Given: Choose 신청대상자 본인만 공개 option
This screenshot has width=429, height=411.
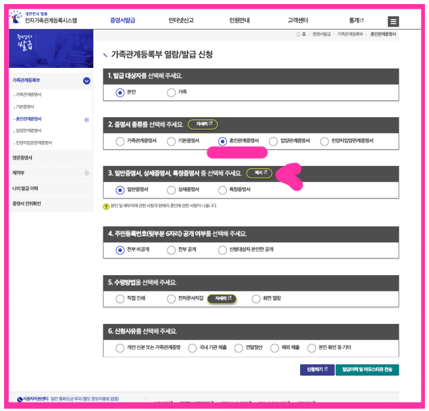Looking at the screenshot, I should pyautogui.click(x=222, y=250).
